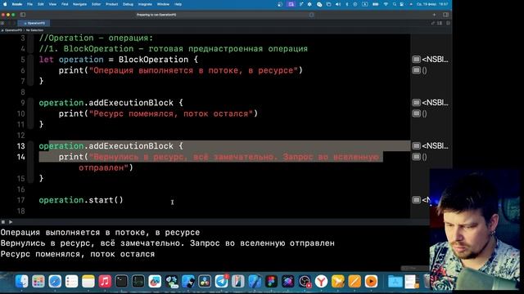Viewport: 524px width, 294px height.
Task: Click the volume icon in menu bar
Action: coord(338,4)
